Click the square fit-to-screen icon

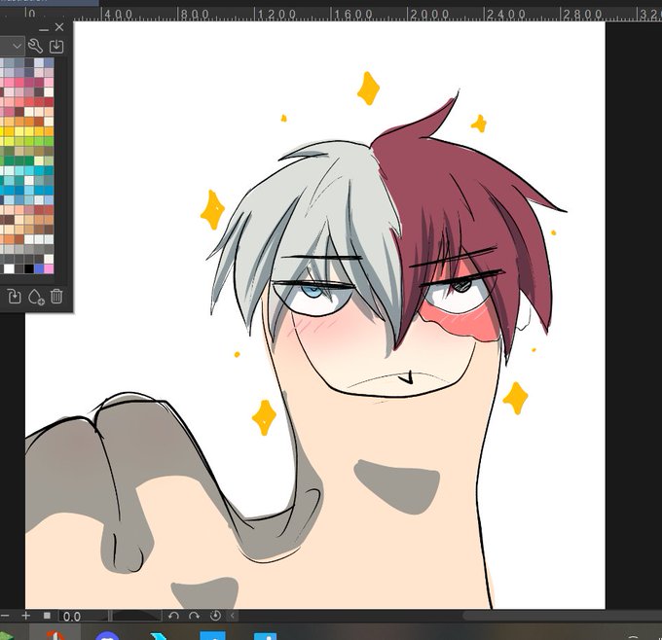[x=47, y=616]
